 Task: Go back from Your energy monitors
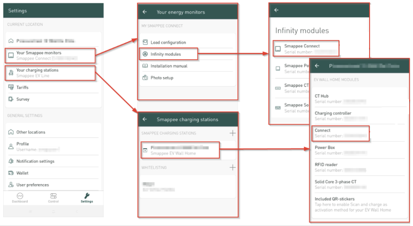(x=145, y=12)
